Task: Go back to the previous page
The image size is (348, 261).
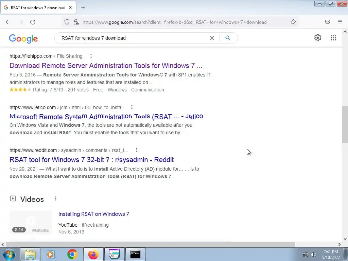Action: [x=8, y=22]
